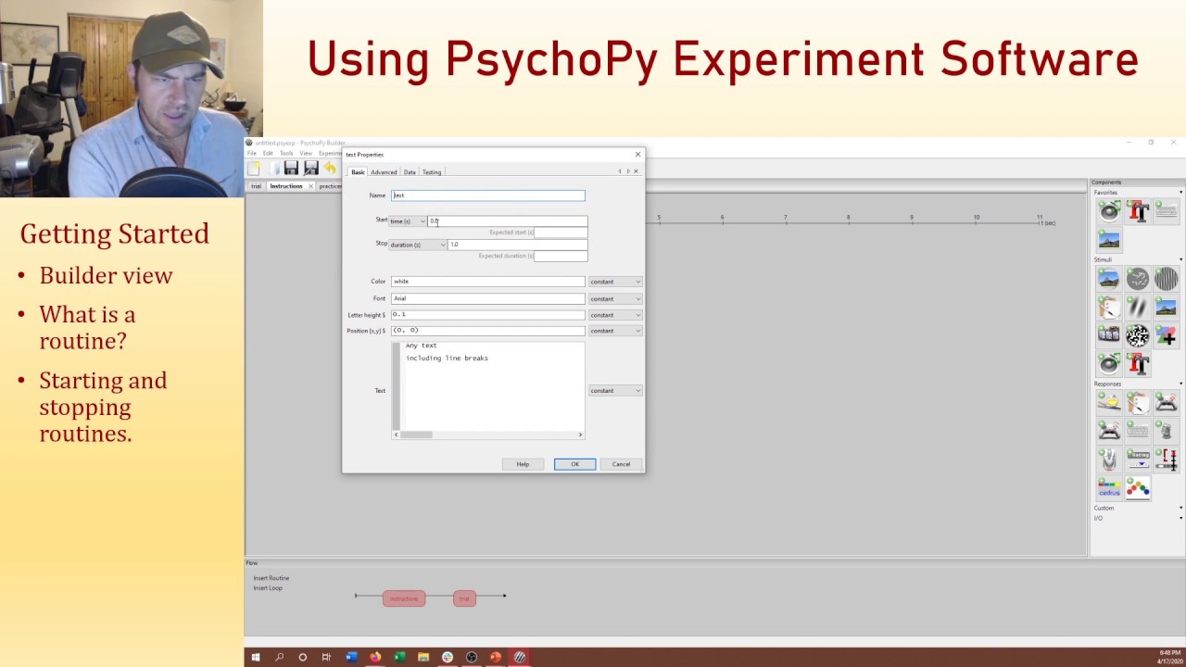The image size is (1186, 667).
Task: Add Slider component in Responses
Action: [1167, 459]
